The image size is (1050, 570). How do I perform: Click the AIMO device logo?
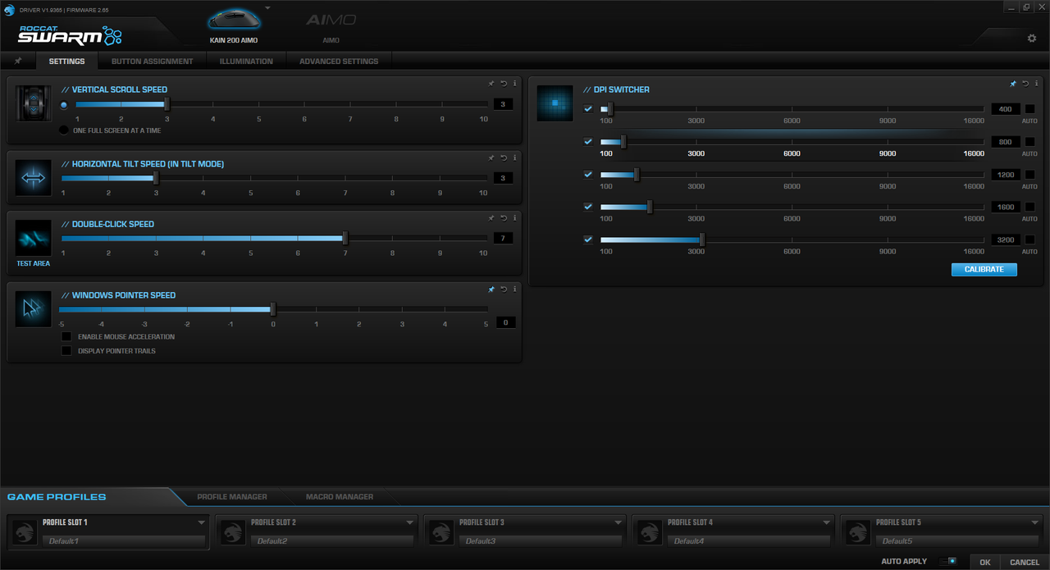(x=331, y=20)
